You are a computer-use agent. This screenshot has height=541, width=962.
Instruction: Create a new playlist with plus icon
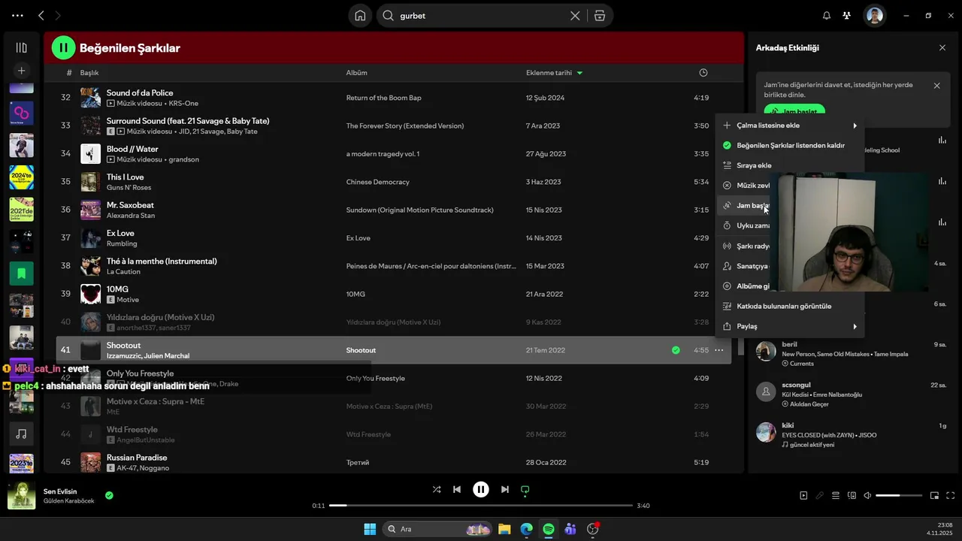(x=21, y=71)
